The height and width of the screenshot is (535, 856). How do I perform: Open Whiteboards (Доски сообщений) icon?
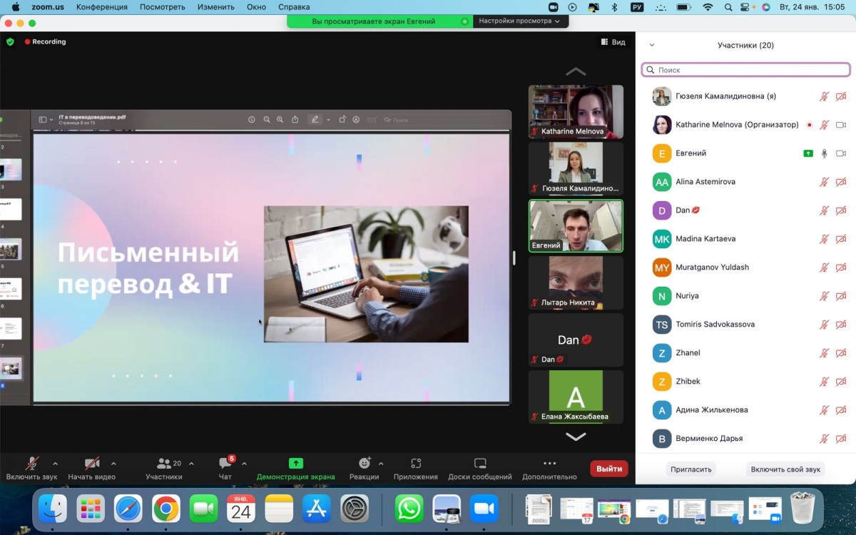pos(480,464)
